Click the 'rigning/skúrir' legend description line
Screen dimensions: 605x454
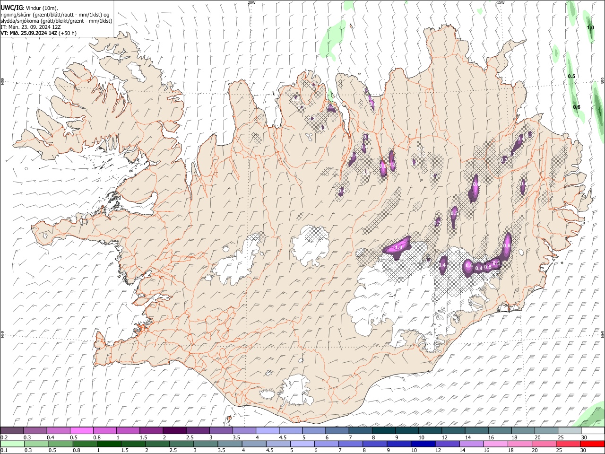click(55, 15)
